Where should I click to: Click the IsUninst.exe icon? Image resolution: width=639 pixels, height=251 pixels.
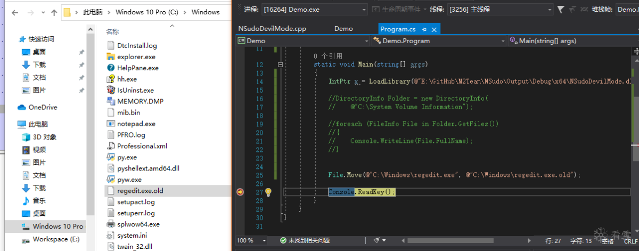[111, 90]
